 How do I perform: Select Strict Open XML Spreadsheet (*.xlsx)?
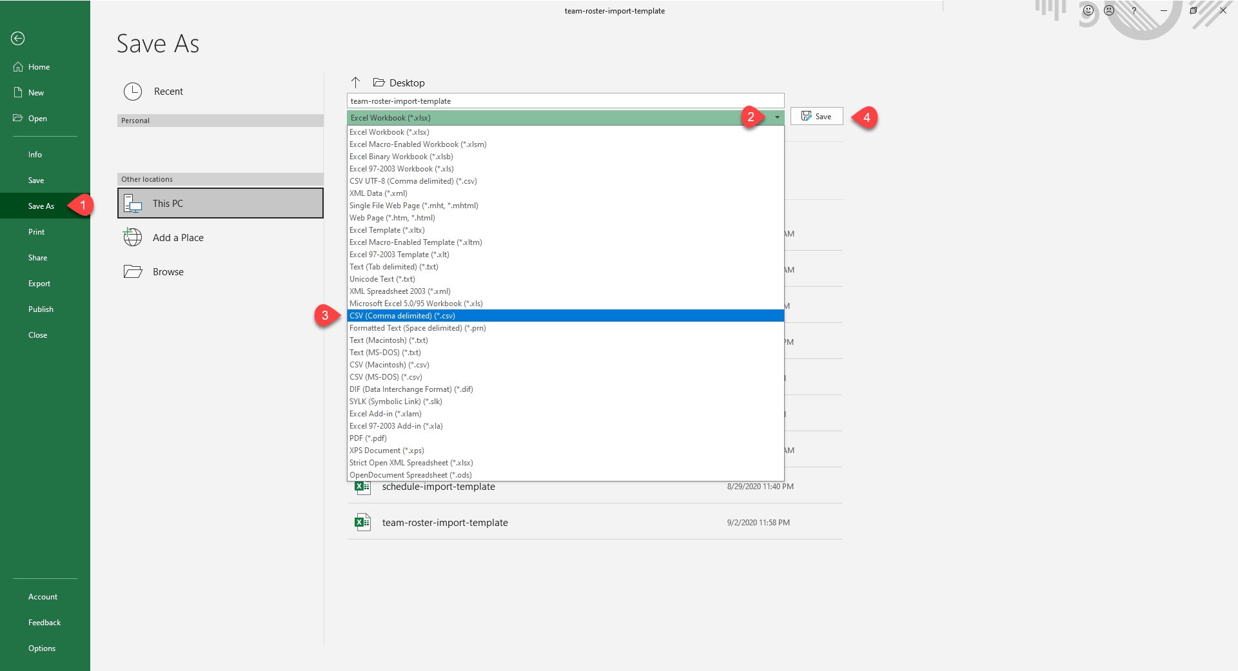tap(565, 463)
